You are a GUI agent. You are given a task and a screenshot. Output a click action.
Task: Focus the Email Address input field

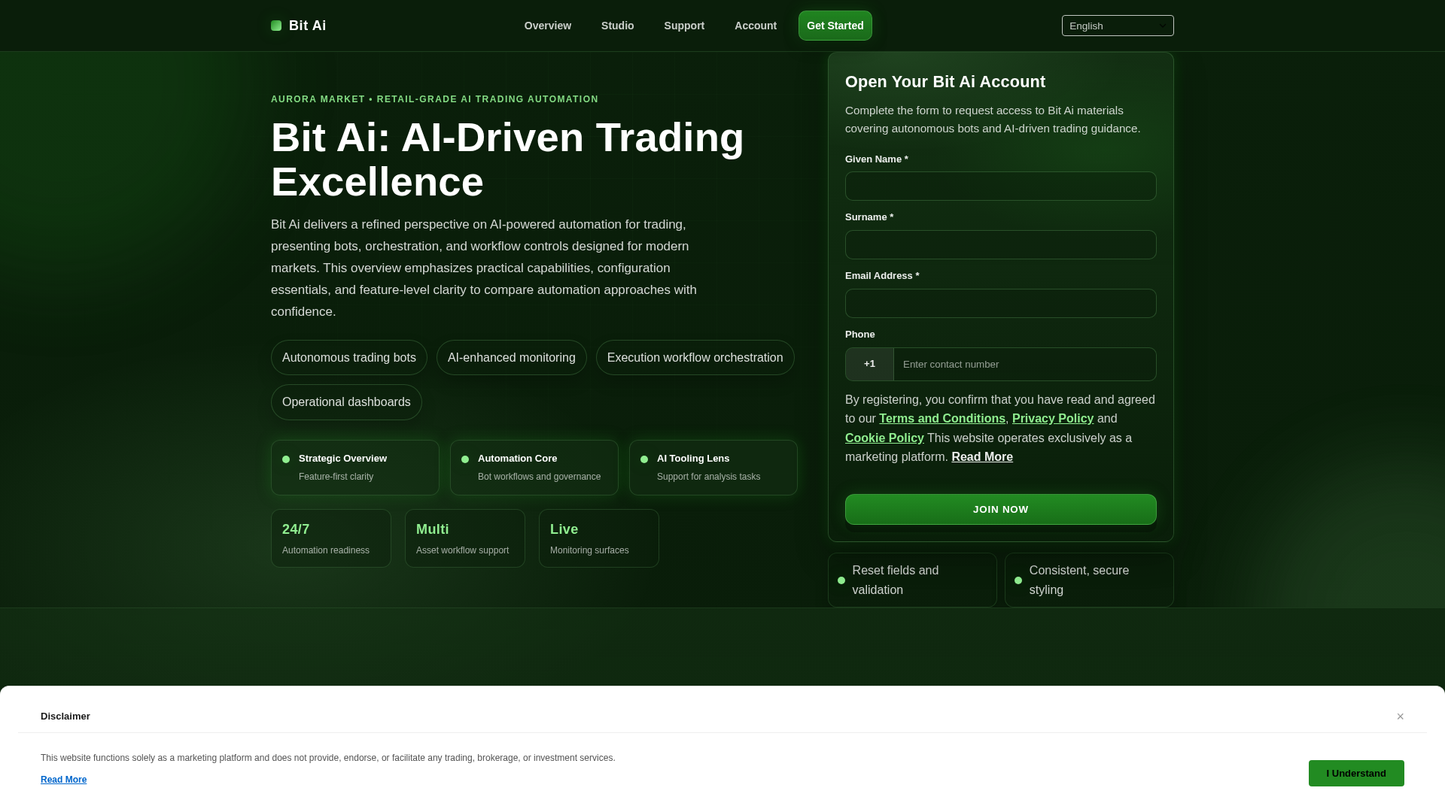pyautogui.click(x=1001, y=303)
